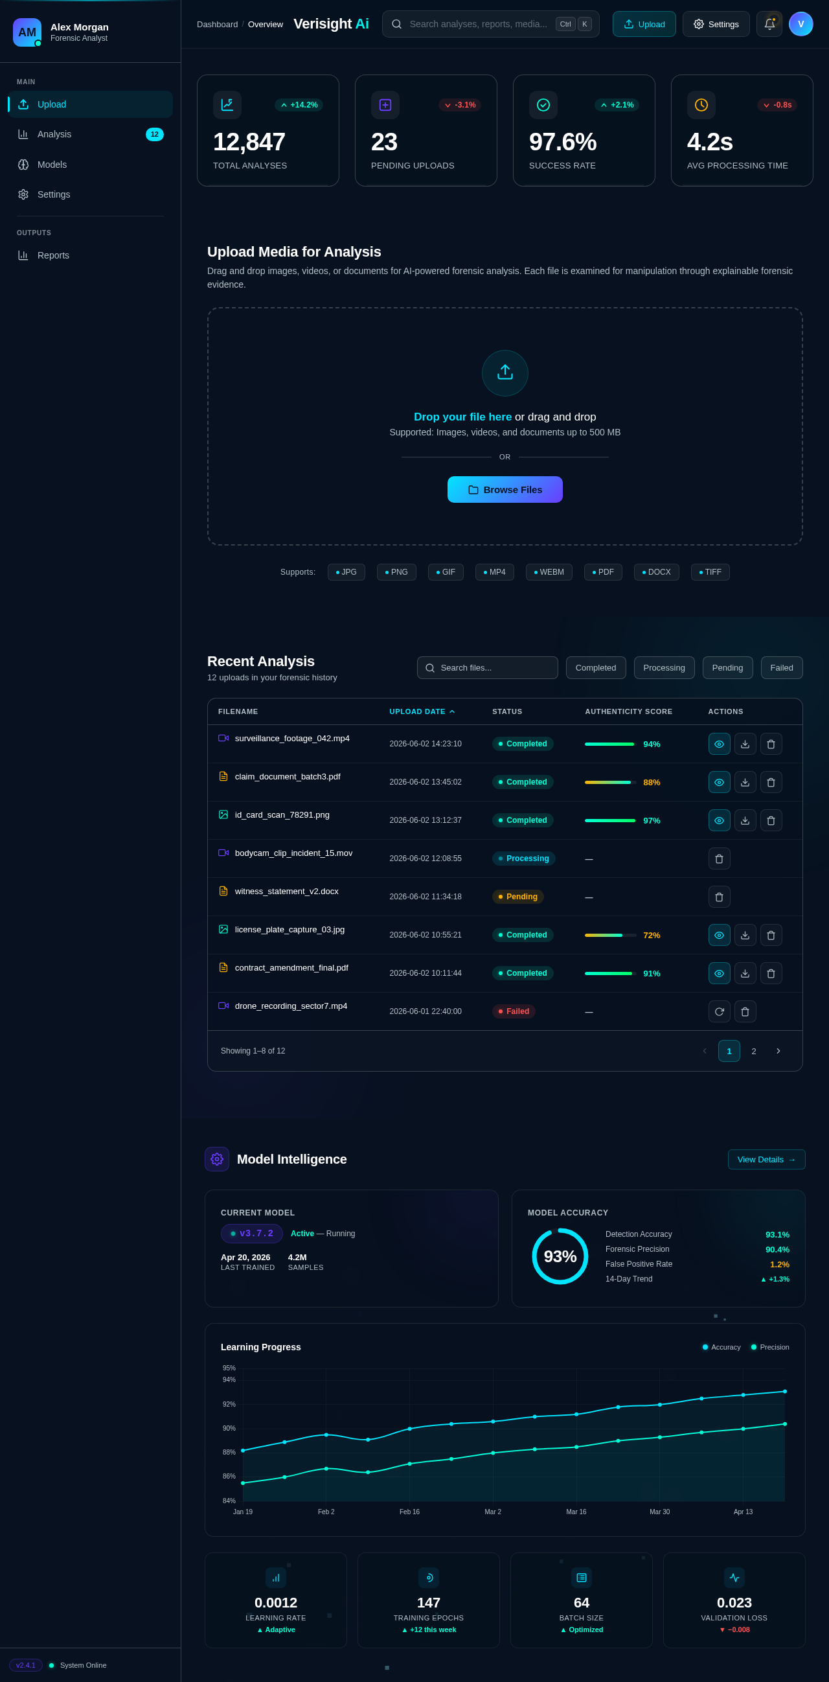This screenshot has height=1682, width=829.
Task: Click the V user avatar in header
Action: pos(801,24)
